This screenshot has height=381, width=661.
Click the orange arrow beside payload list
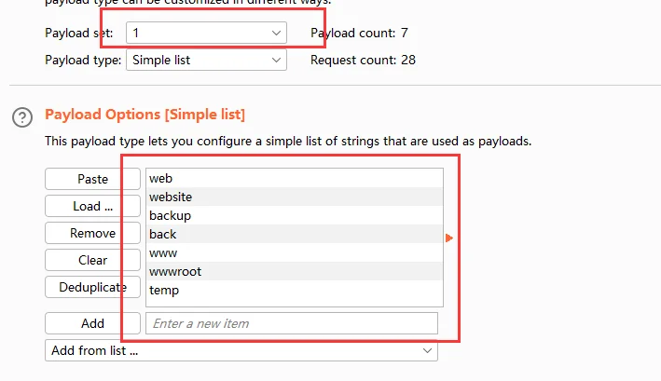tap(449, 238)
